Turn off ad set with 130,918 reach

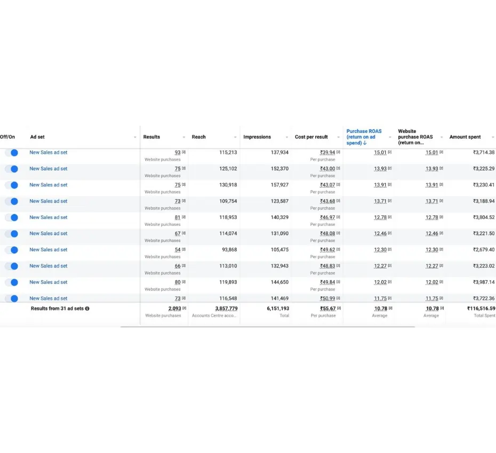(12, 185)
